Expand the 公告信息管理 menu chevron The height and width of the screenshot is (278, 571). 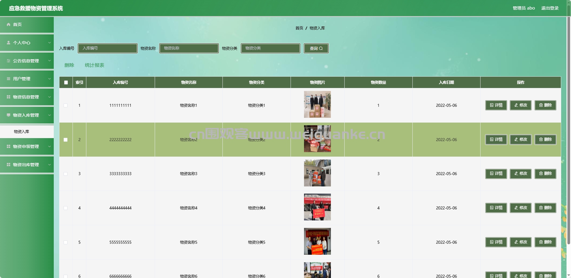(50, 61)
